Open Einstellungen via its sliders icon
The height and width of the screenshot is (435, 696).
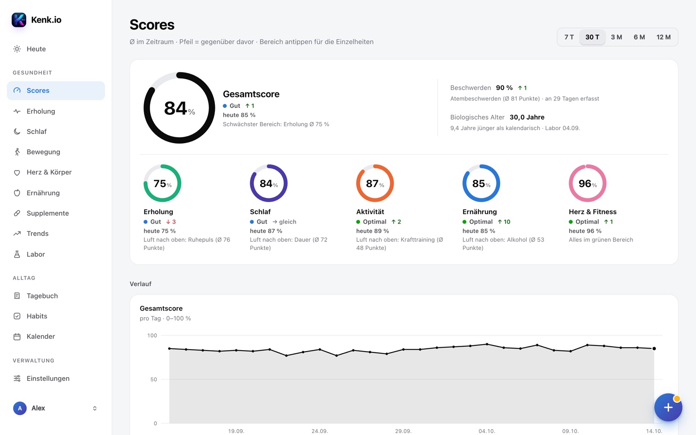coord(17,378)
